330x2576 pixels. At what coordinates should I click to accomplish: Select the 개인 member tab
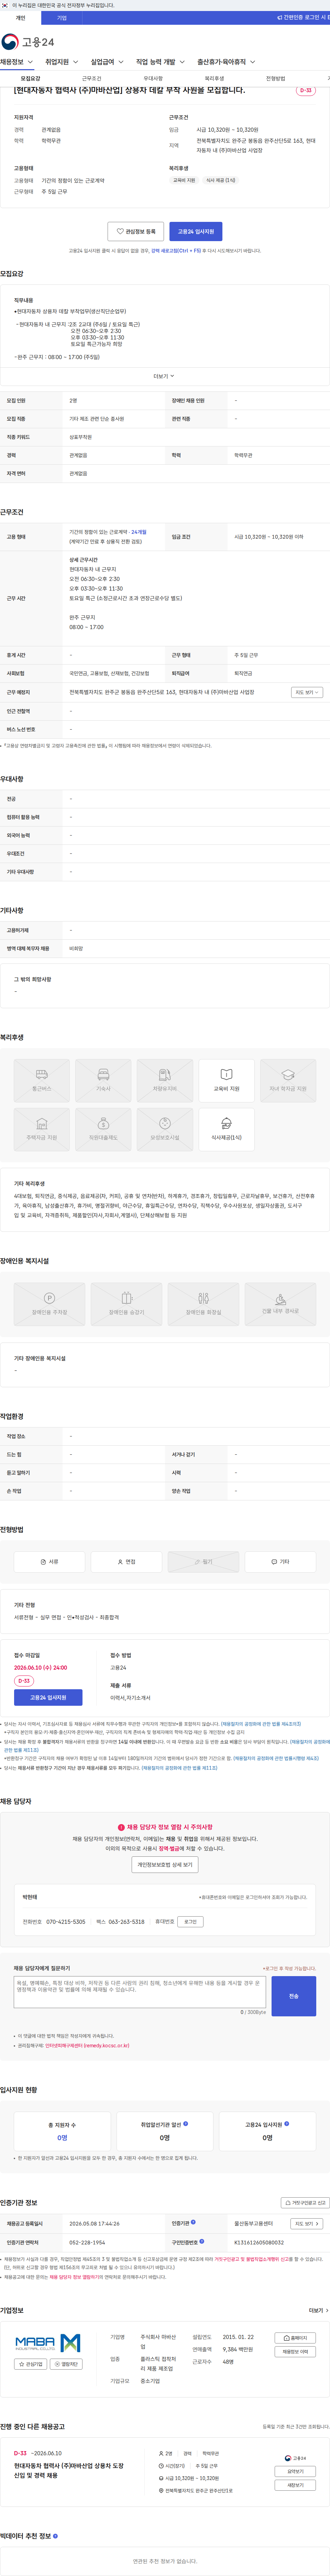tap(20, 18)
